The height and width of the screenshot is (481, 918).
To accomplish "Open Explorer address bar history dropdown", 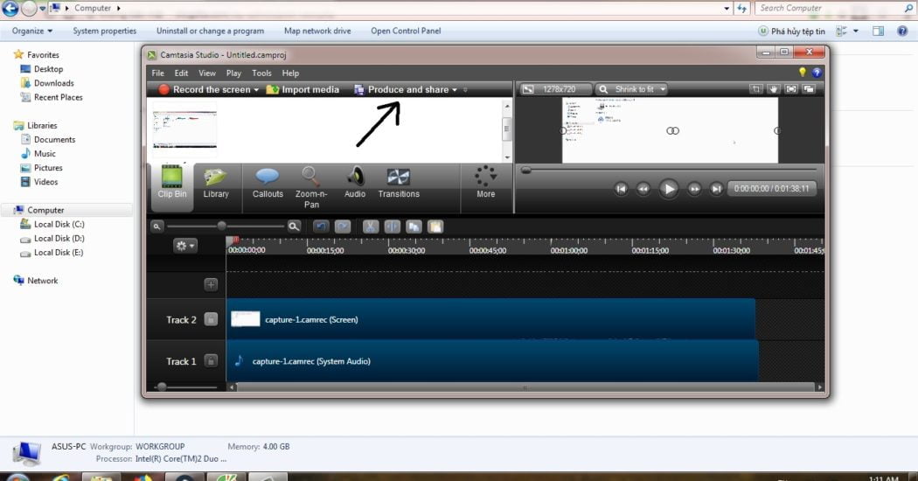I will pyautogui.click(x=727, y=8).
